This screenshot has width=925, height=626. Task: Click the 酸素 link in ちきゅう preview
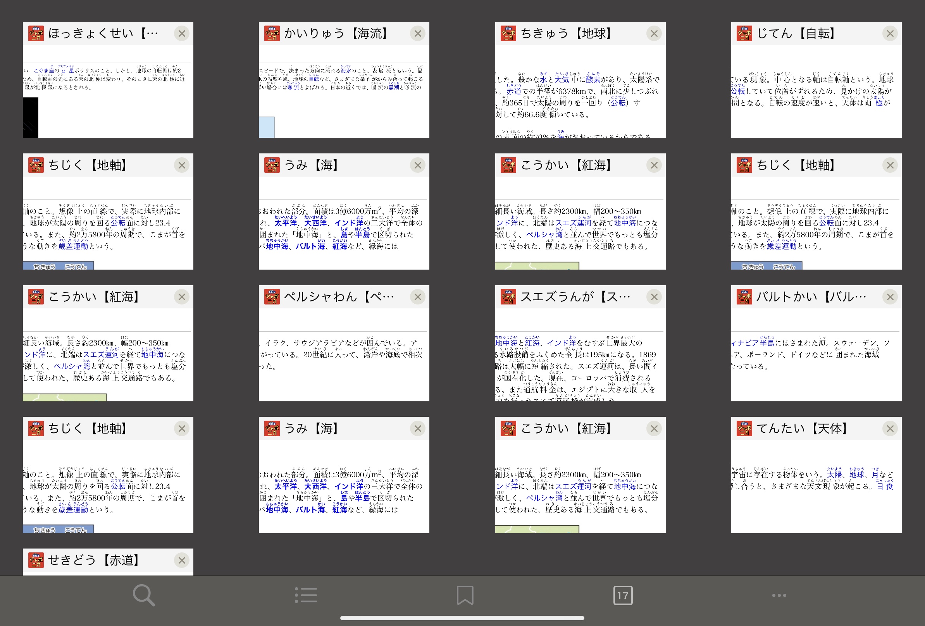click(593, 79)
